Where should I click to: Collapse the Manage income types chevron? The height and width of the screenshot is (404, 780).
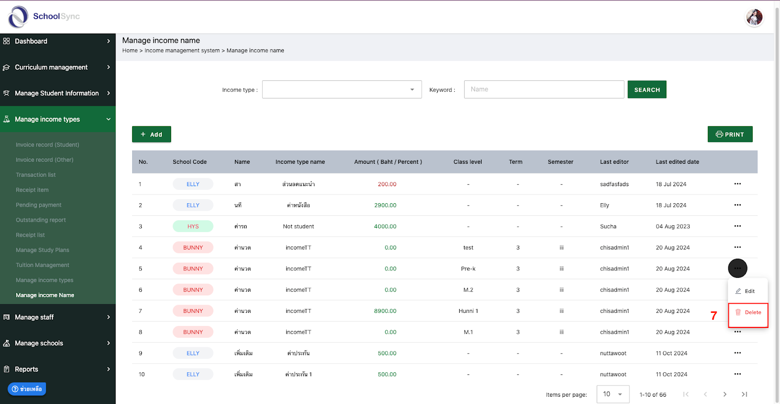point(109,119)
